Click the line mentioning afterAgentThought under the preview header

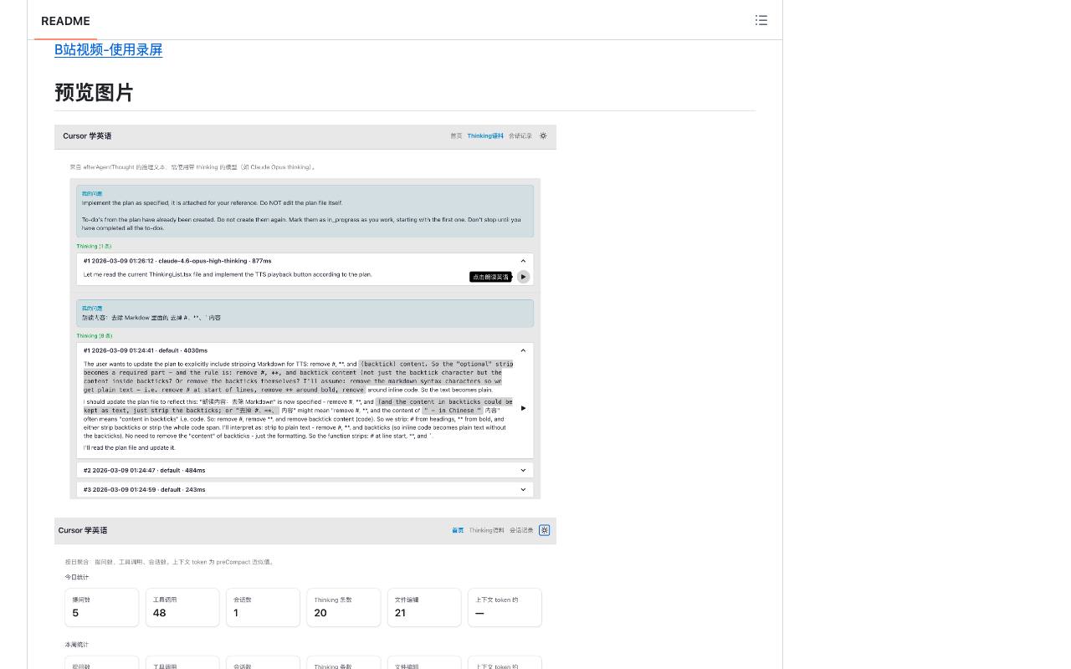(x=192, y=167)
